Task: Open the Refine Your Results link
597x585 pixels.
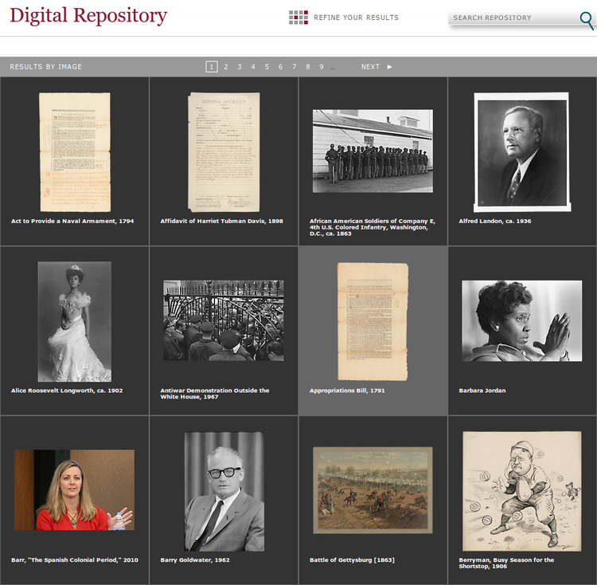Action: pyautogui.click(x=356, y=18)
